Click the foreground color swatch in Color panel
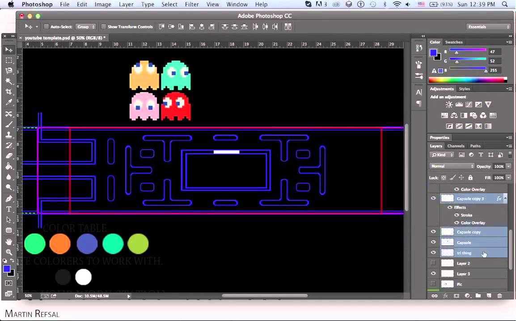 433,53
